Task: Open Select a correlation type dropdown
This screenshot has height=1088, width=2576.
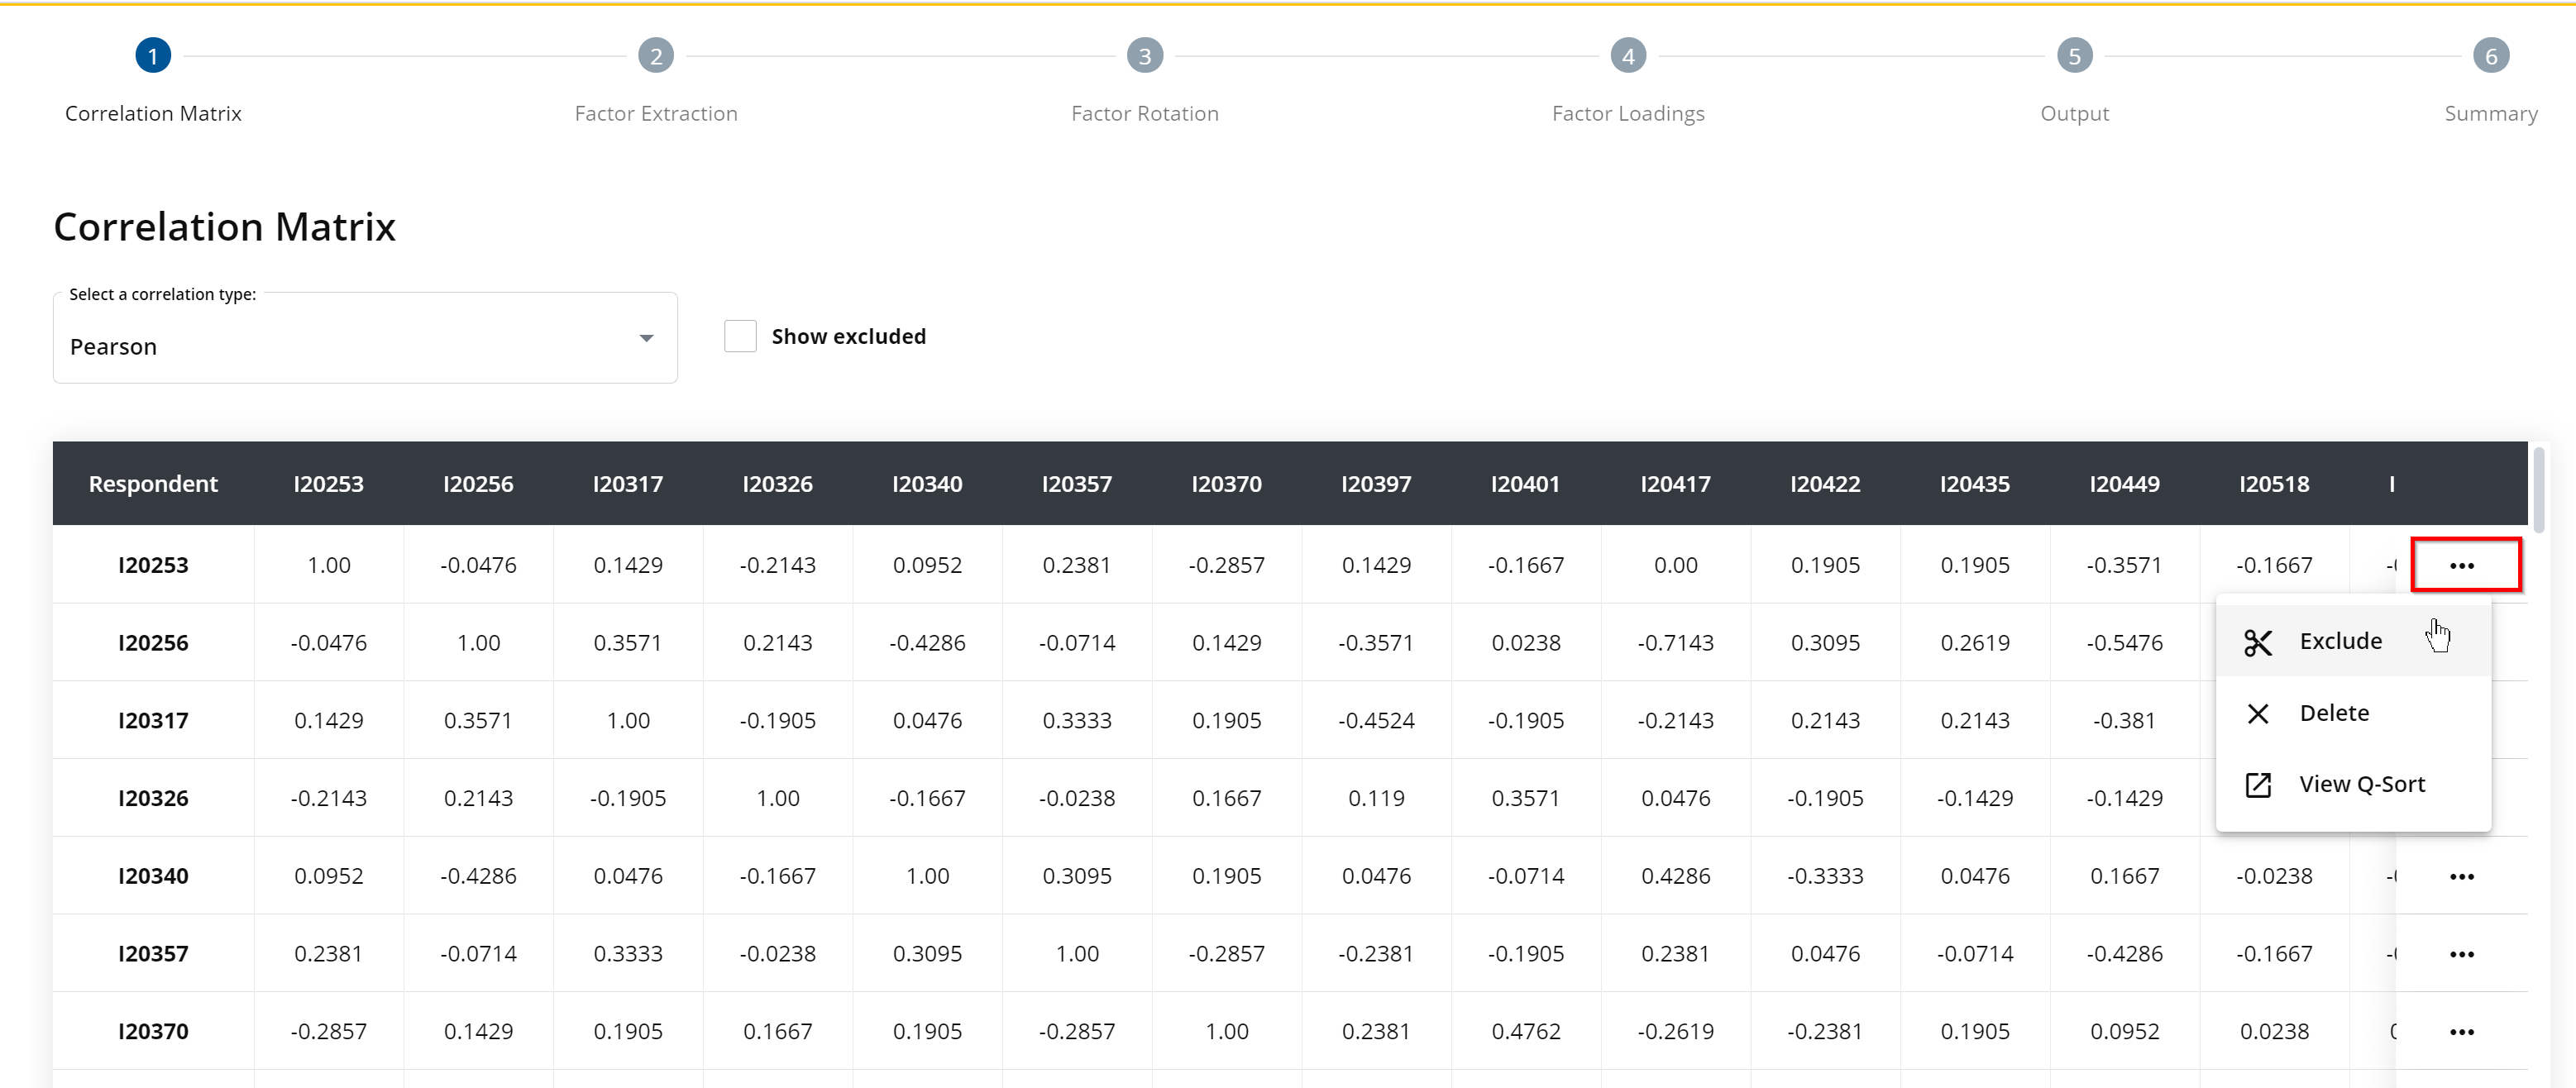Action: (x=366, y=345)
